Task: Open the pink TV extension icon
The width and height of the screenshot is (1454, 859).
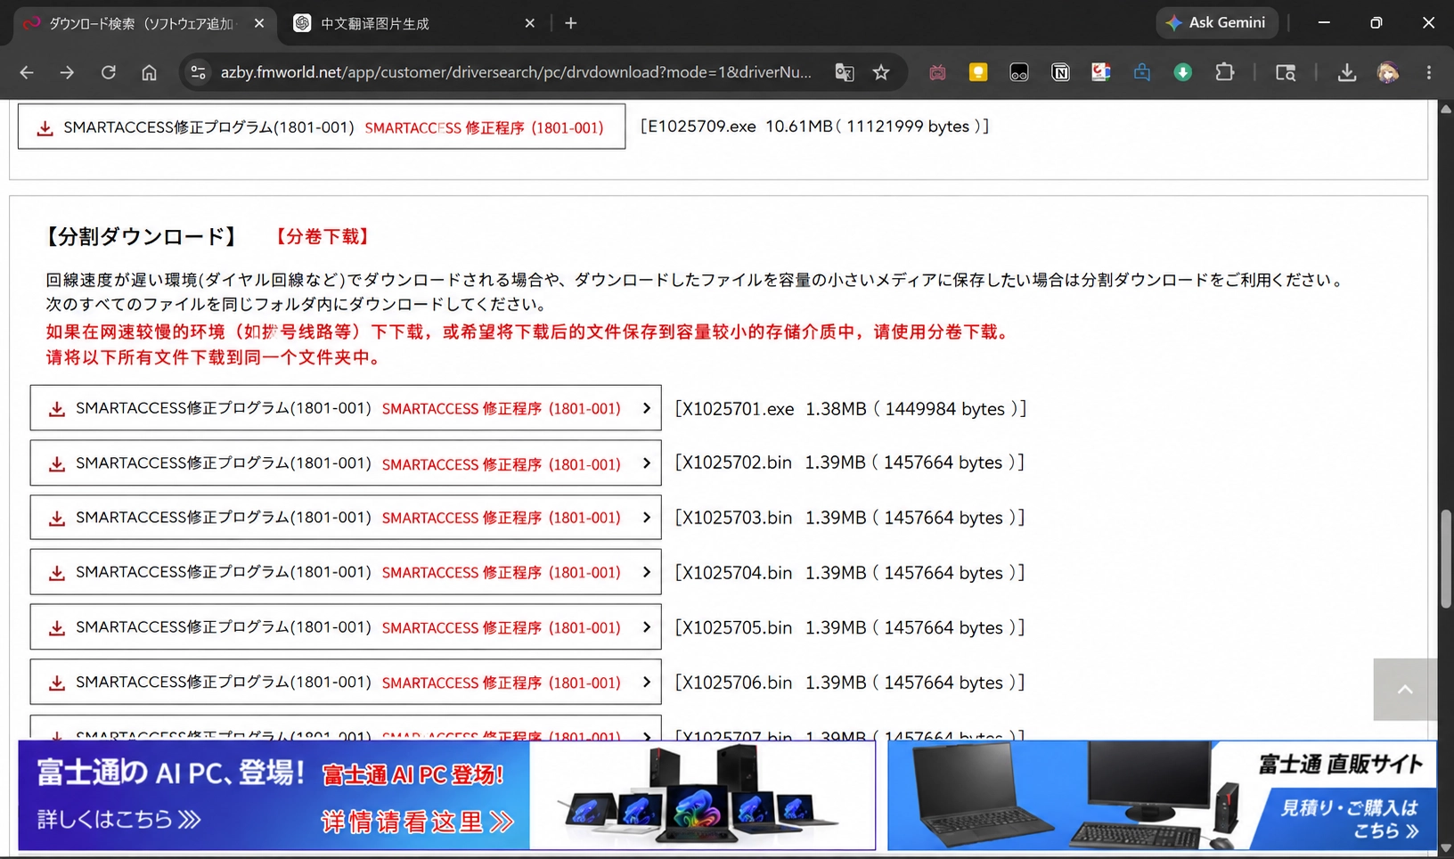Action: click(x=937, y=72)
